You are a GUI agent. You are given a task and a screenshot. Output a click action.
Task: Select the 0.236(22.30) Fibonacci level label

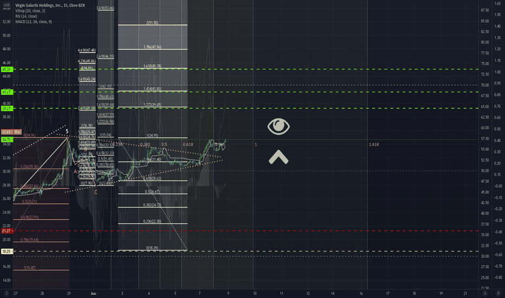click(x=152, y=221)
